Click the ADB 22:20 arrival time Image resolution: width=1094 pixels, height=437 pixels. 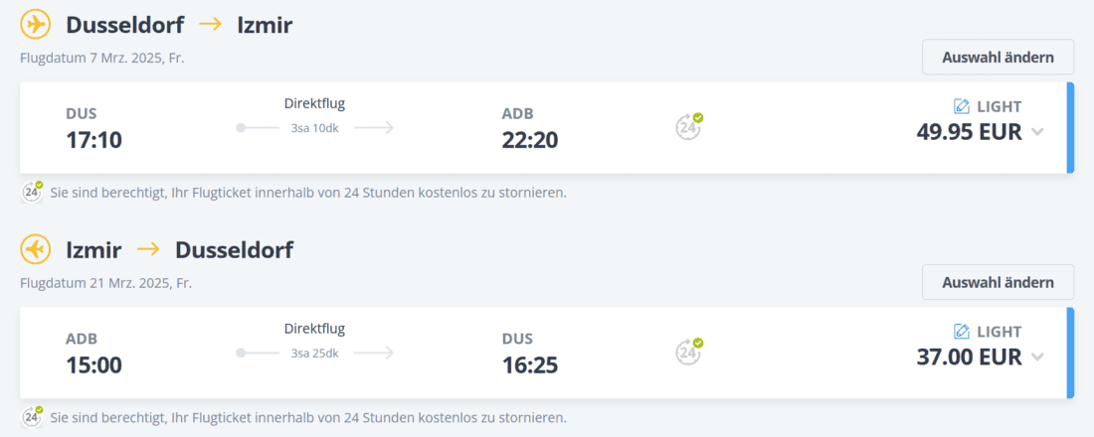[x=530, y=140]
